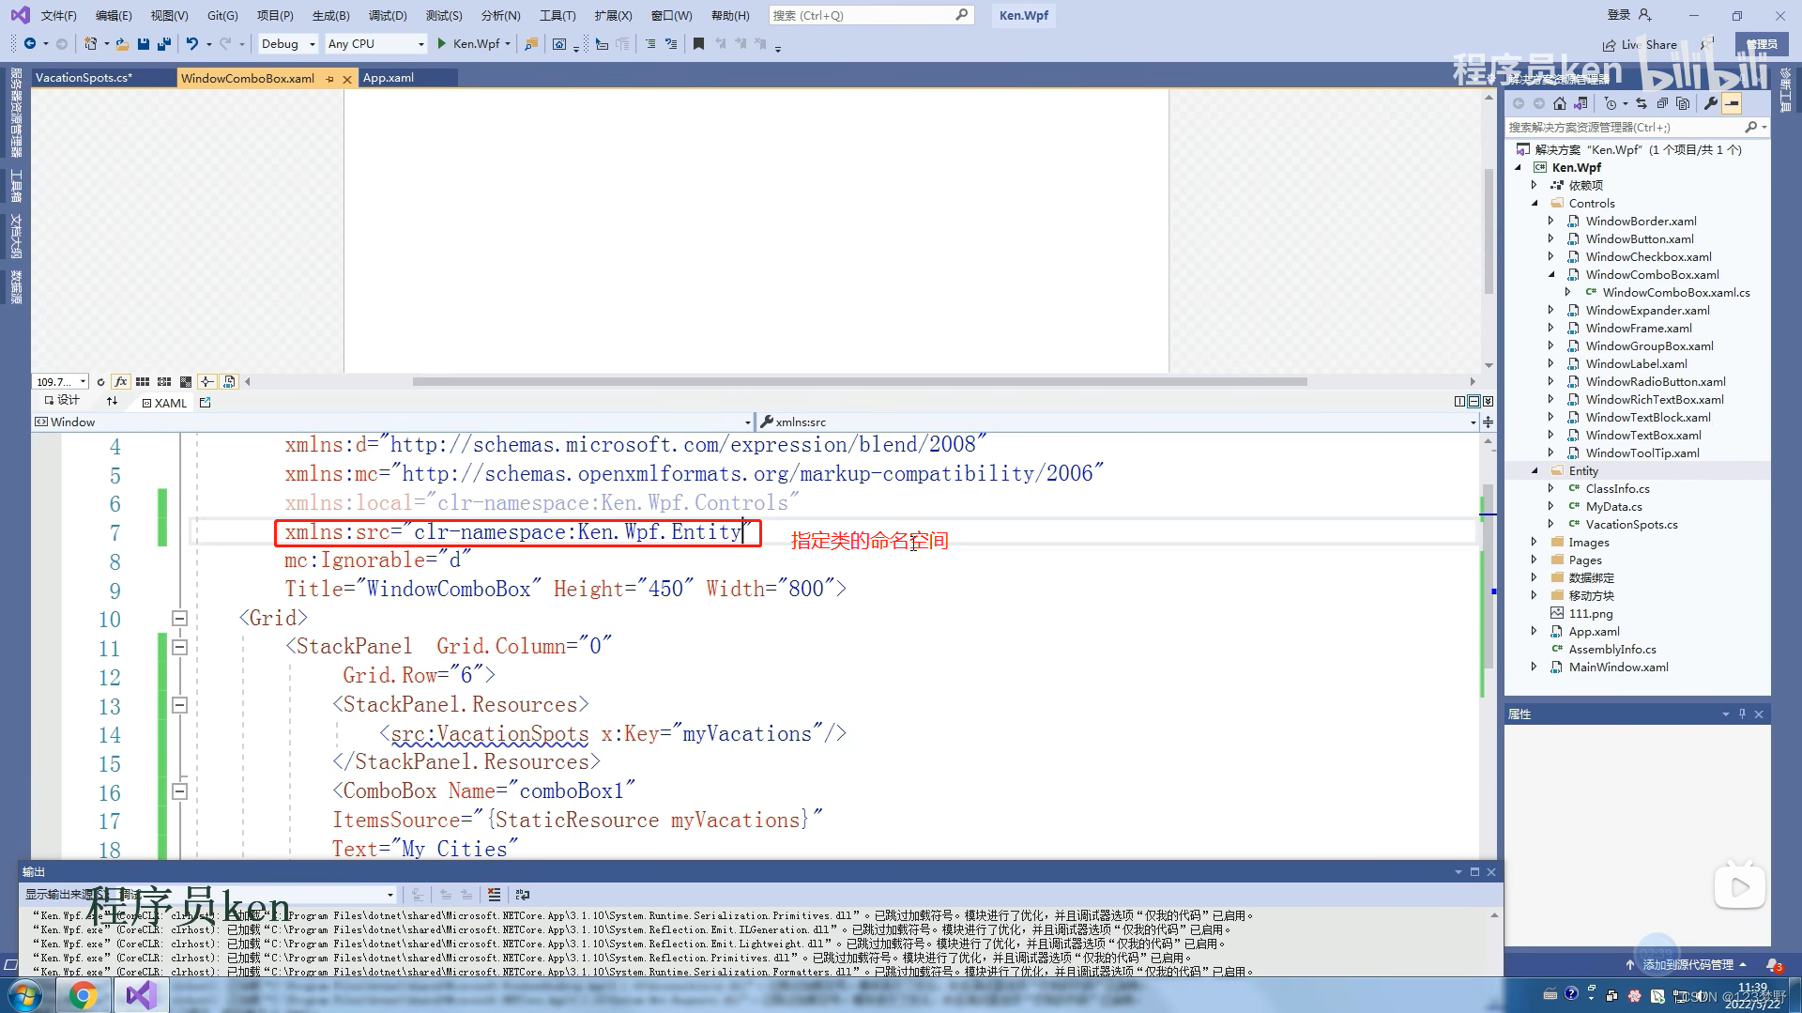Screen dimensions: 1802x1013
Task: Switch views icon in Solution Explorer toolbar
Action: (x=1581, y=103)
